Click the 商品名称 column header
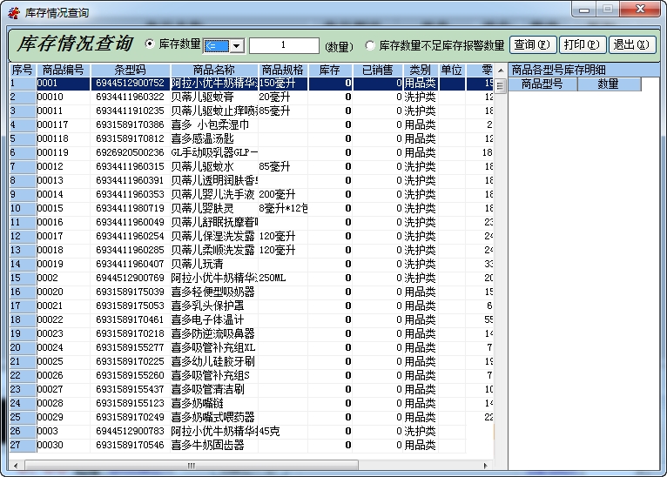Screen dimensions: 667x477 pos(213,70)
